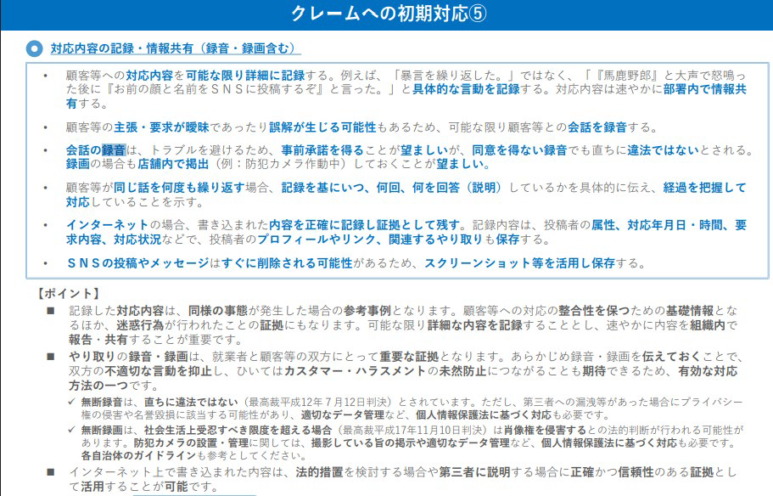This screenshot has width=773, height=496.
Task: Click the phrase 記録を基にいつ、何回、何を回答（説明）
Action: tap(391, 188)
